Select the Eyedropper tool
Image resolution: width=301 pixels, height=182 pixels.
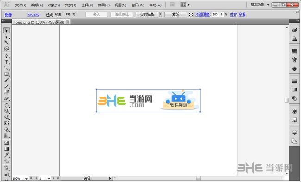6,155
